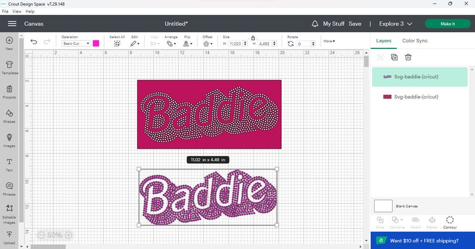Open the hamburger main menu
This screenshot has width=475, height=249.
tap(12, 24)
